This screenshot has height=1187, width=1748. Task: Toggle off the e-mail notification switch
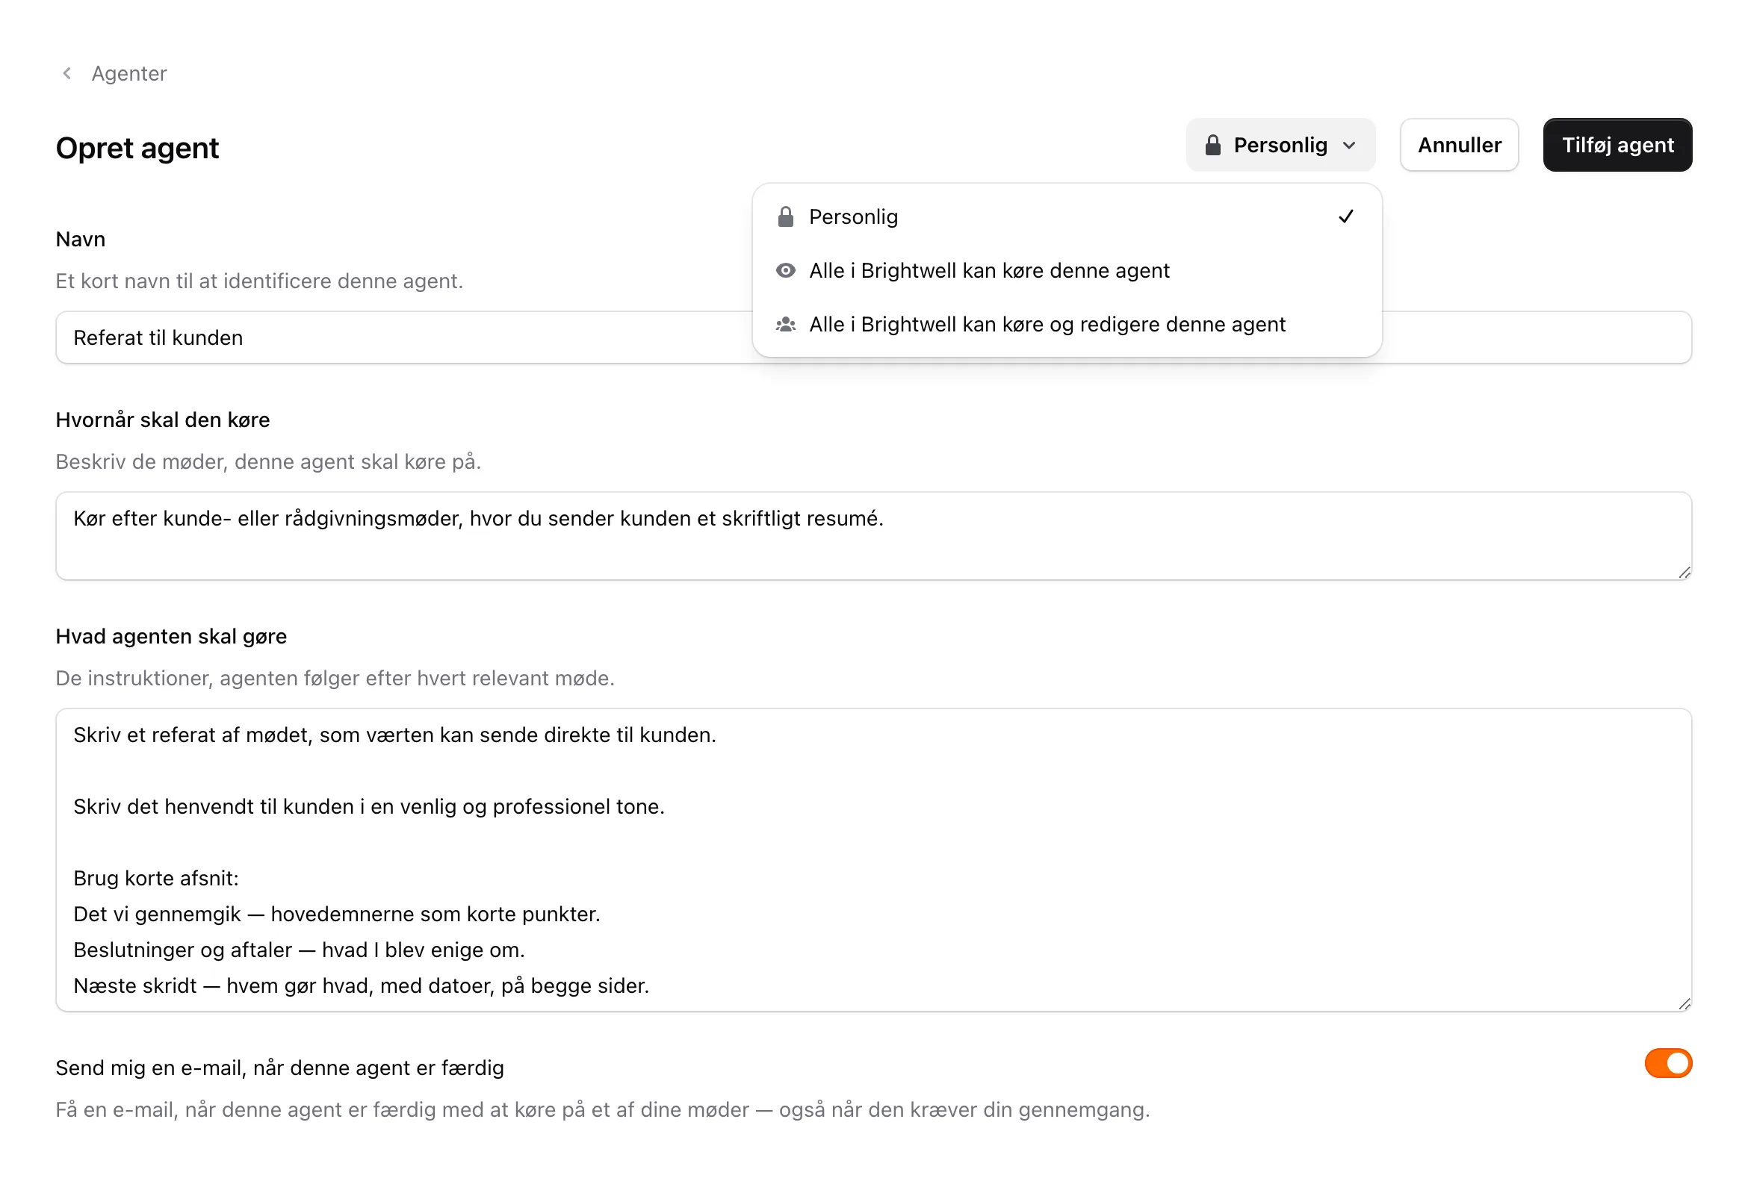click(1667, 1064)
